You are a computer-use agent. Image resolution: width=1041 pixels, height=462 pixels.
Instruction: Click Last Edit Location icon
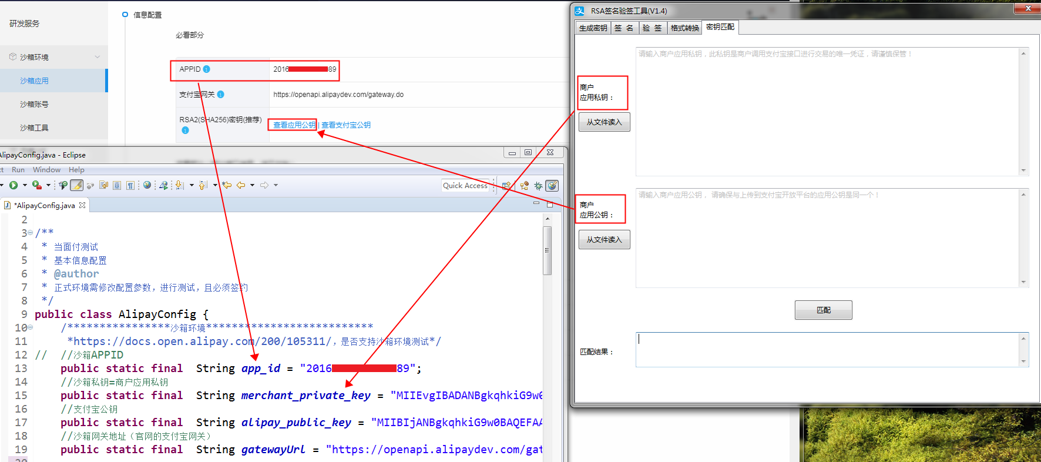[227, 185]
